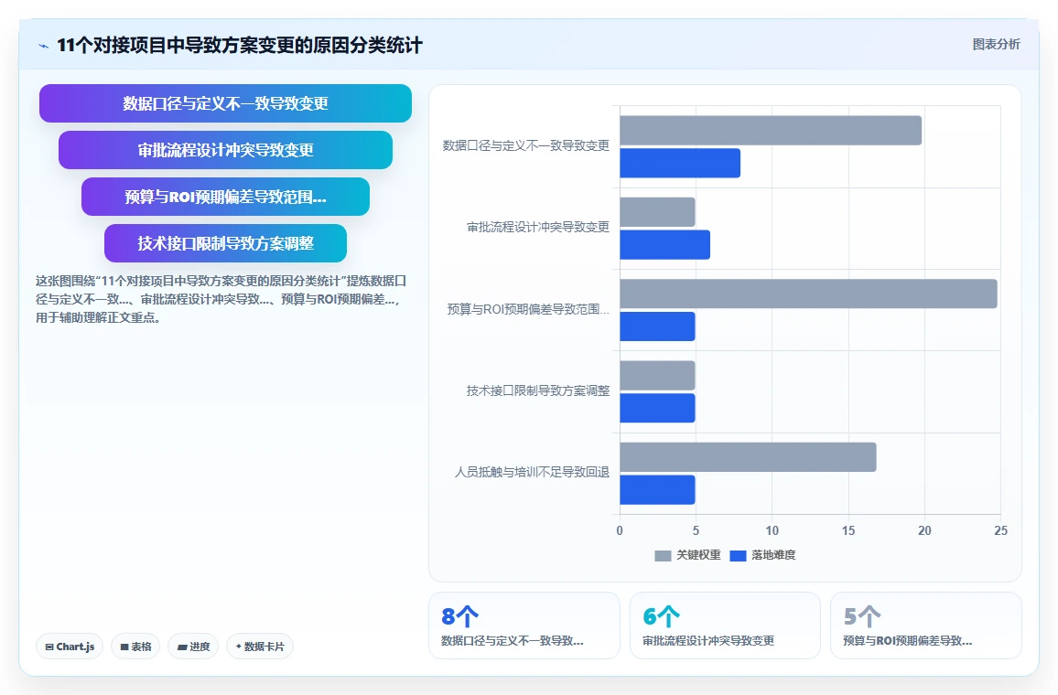The height and width of the screenshot is (695, 1058).
Task: Click gray 关键权重 bar for 预算与ROI预期偏差
Action: click(x=808, y=294)
